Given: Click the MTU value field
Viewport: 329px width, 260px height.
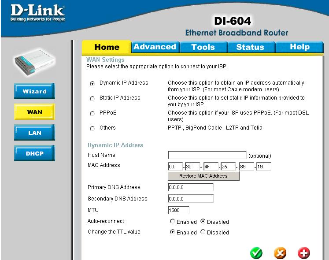Looking at the screenshot, I should [178, 210].
